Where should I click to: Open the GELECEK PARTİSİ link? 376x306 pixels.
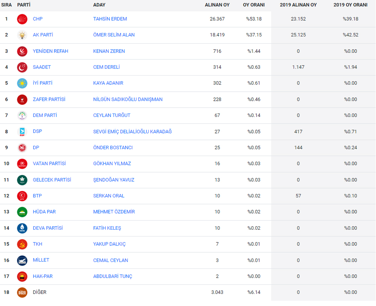(x=52, y=180)
